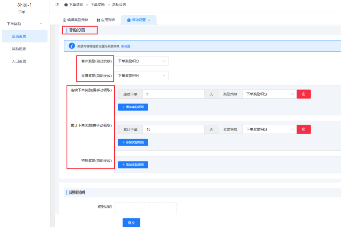Switch to the 应用列表 tab
The image size is (341, 227).
point(106,20)
